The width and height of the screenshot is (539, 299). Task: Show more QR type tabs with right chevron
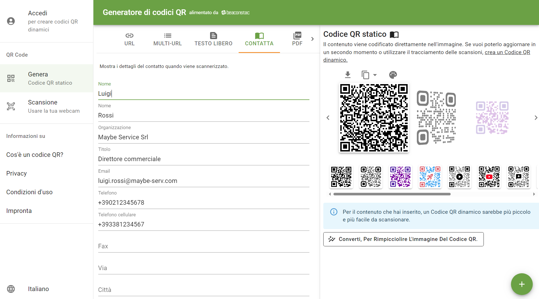click(312, 39)
